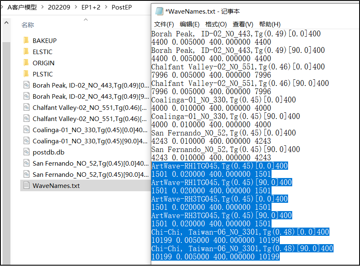
Task: Click highlighted line ArtWave-RH3TG045 [90.0]400
Action: tap(222, 215)
